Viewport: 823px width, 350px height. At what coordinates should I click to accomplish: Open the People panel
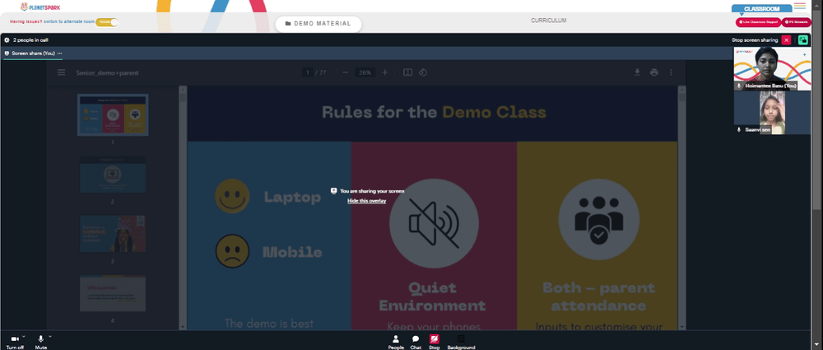click(x=396, y=343)
